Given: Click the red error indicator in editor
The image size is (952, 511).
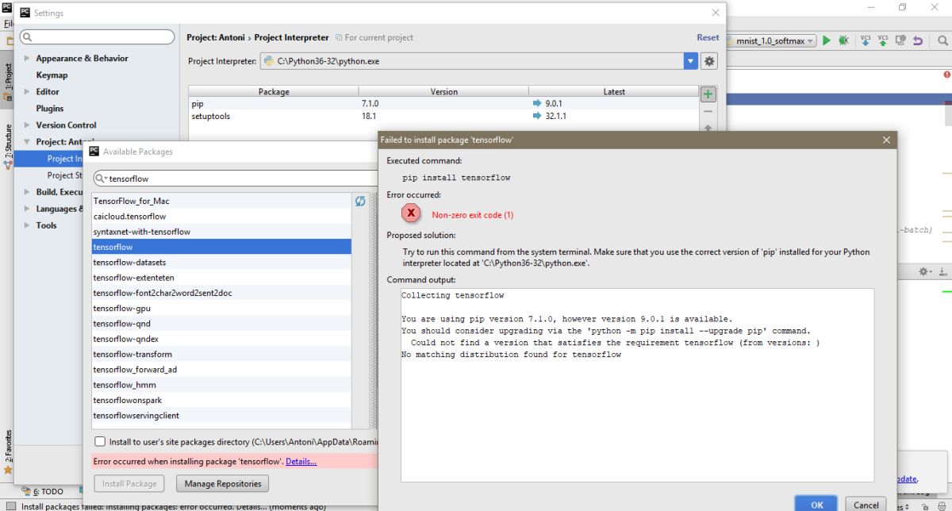Looking at the screenshot, I should pyautogui.click(x=946, y=75).
